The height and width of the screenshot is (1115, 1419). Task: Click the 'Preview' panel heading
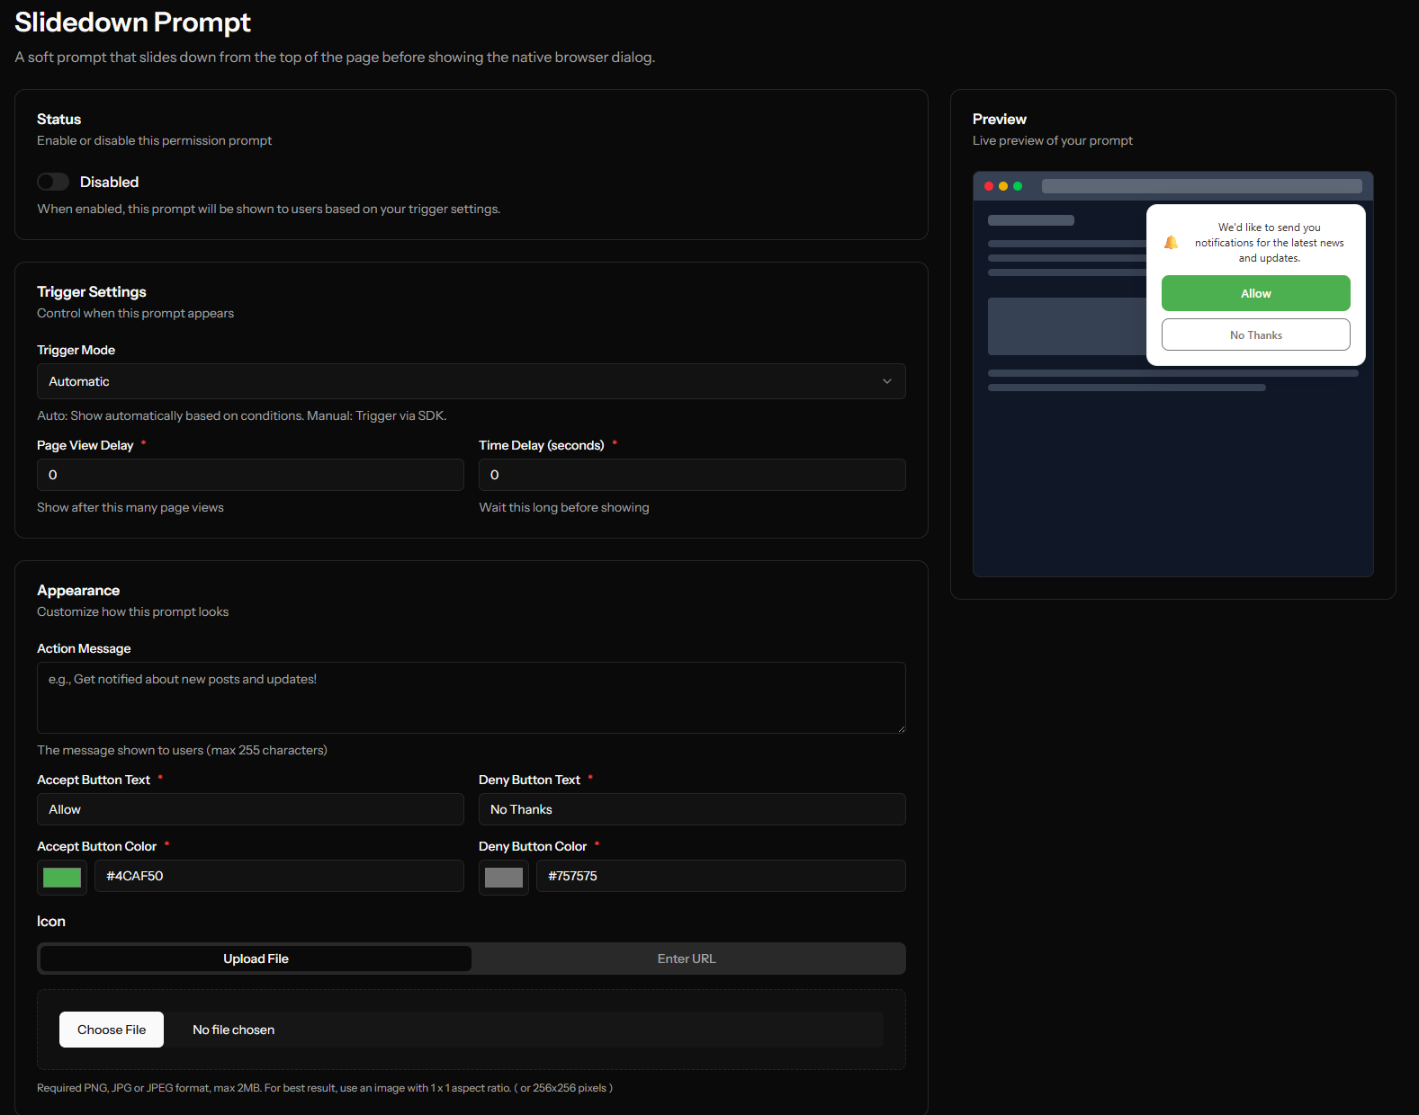pos(999,119)
